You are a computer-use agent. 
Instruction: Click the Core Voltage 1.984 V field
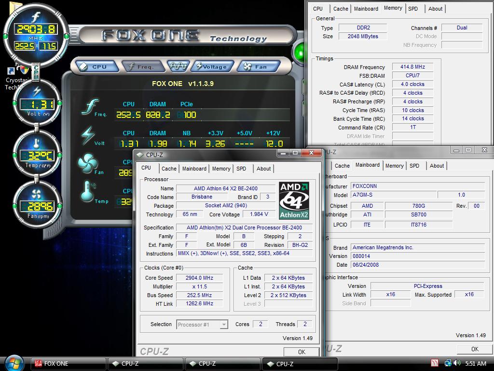pos(259,214)
